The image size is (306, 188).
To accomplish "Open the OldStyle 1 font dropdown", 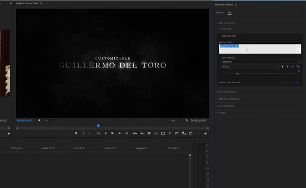I will click(x=261, y=62).
